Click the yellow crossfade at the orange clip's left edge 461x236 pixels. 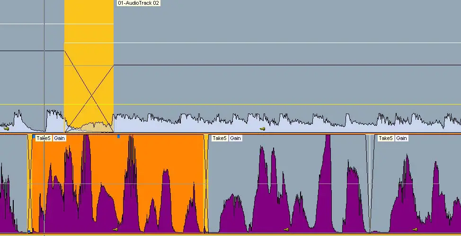tap(30, 184)
